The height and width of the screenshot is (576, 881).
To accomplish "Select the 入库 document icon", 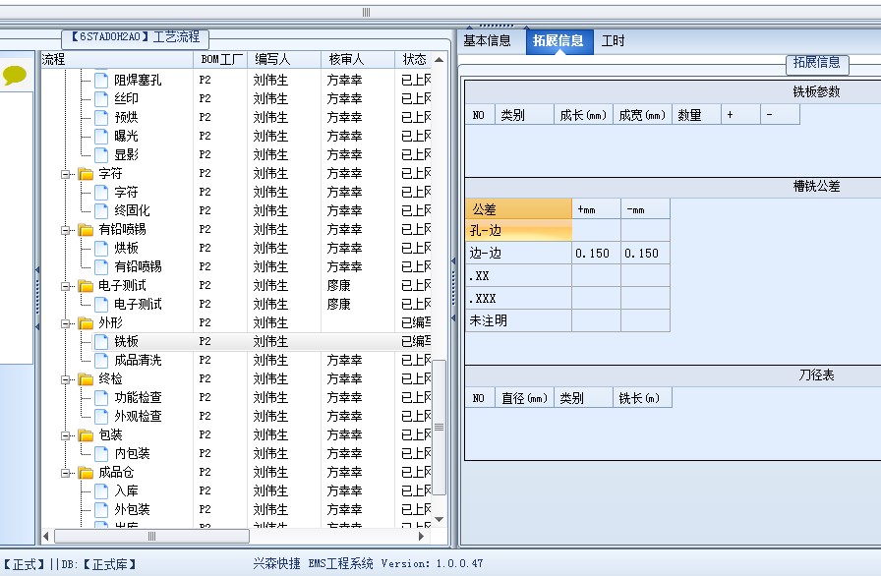I will click(x=101, y=490).
